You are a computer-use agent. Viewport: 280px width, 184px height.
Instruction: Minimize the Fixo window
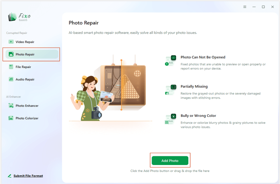(x=254, y=7)
